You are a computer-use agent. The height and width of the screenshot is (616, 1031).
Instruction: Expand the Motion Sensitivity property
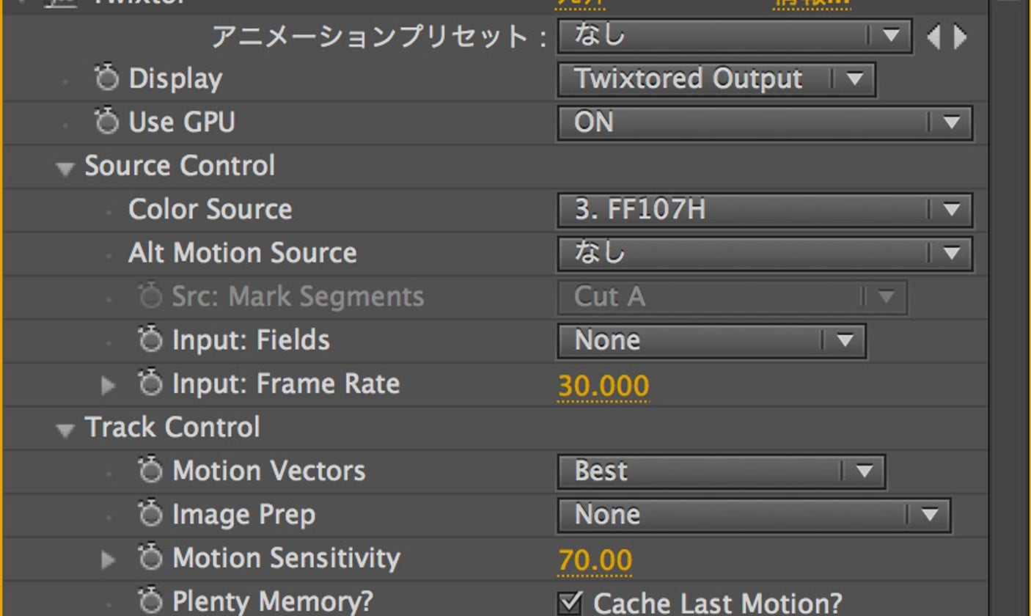(x=109, y=560)
